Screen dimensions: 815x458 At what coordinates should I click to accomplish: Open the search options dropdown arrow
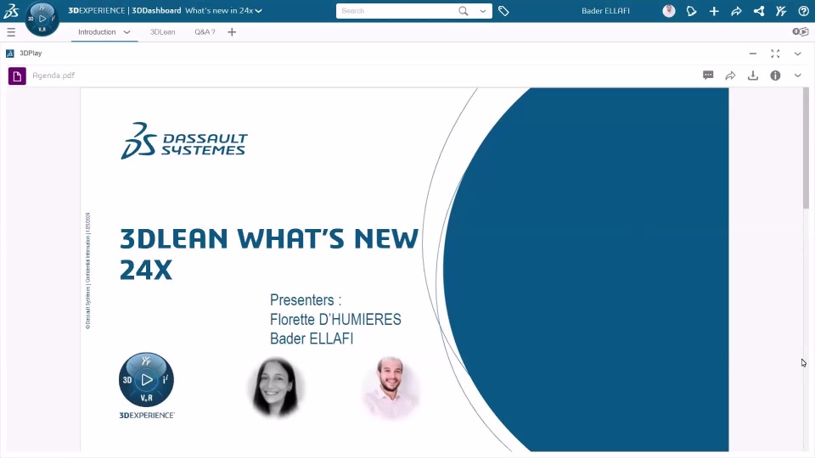point(483,11)
